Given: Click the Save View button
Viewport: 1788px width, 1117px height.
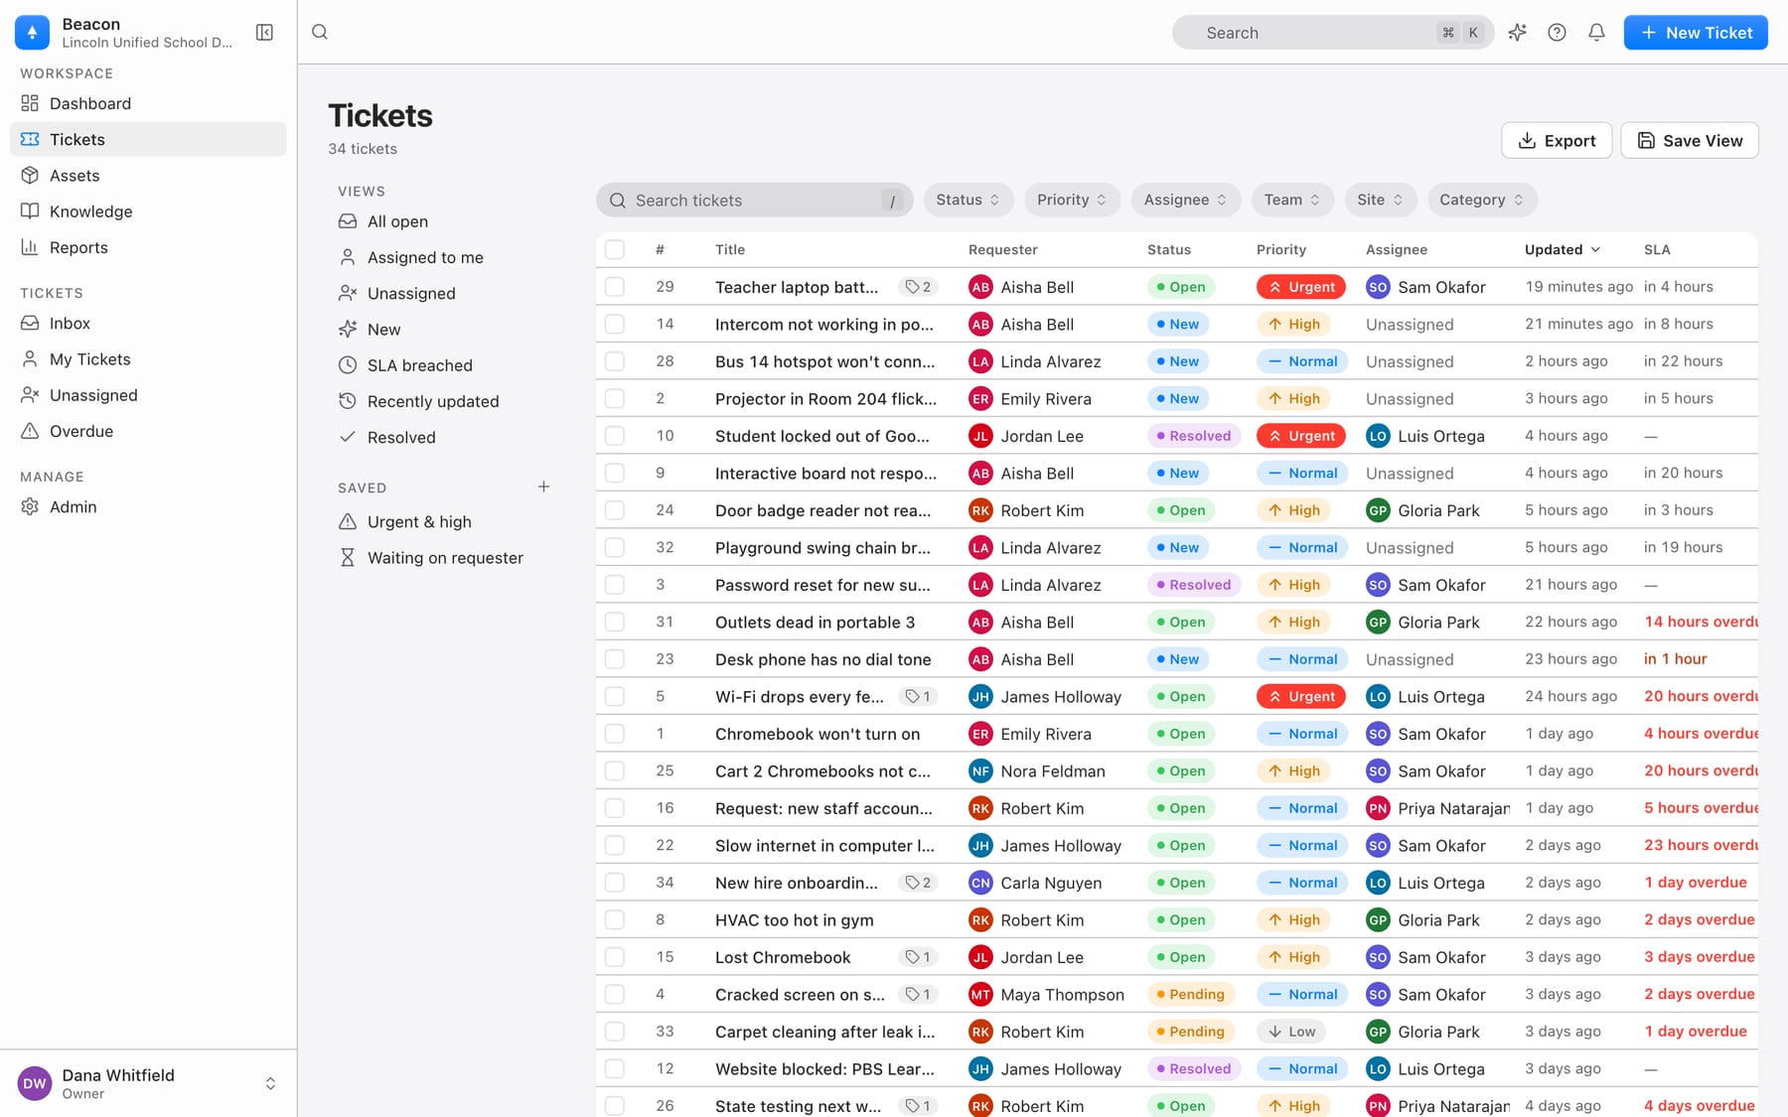Looking at the screenshot, I should point(1690,140).
